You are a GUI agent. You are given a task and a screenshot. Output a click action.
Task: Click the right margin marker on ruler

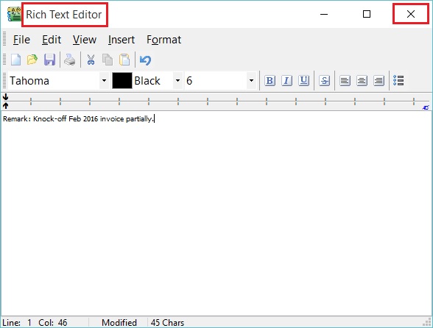(x=426, y=107)
